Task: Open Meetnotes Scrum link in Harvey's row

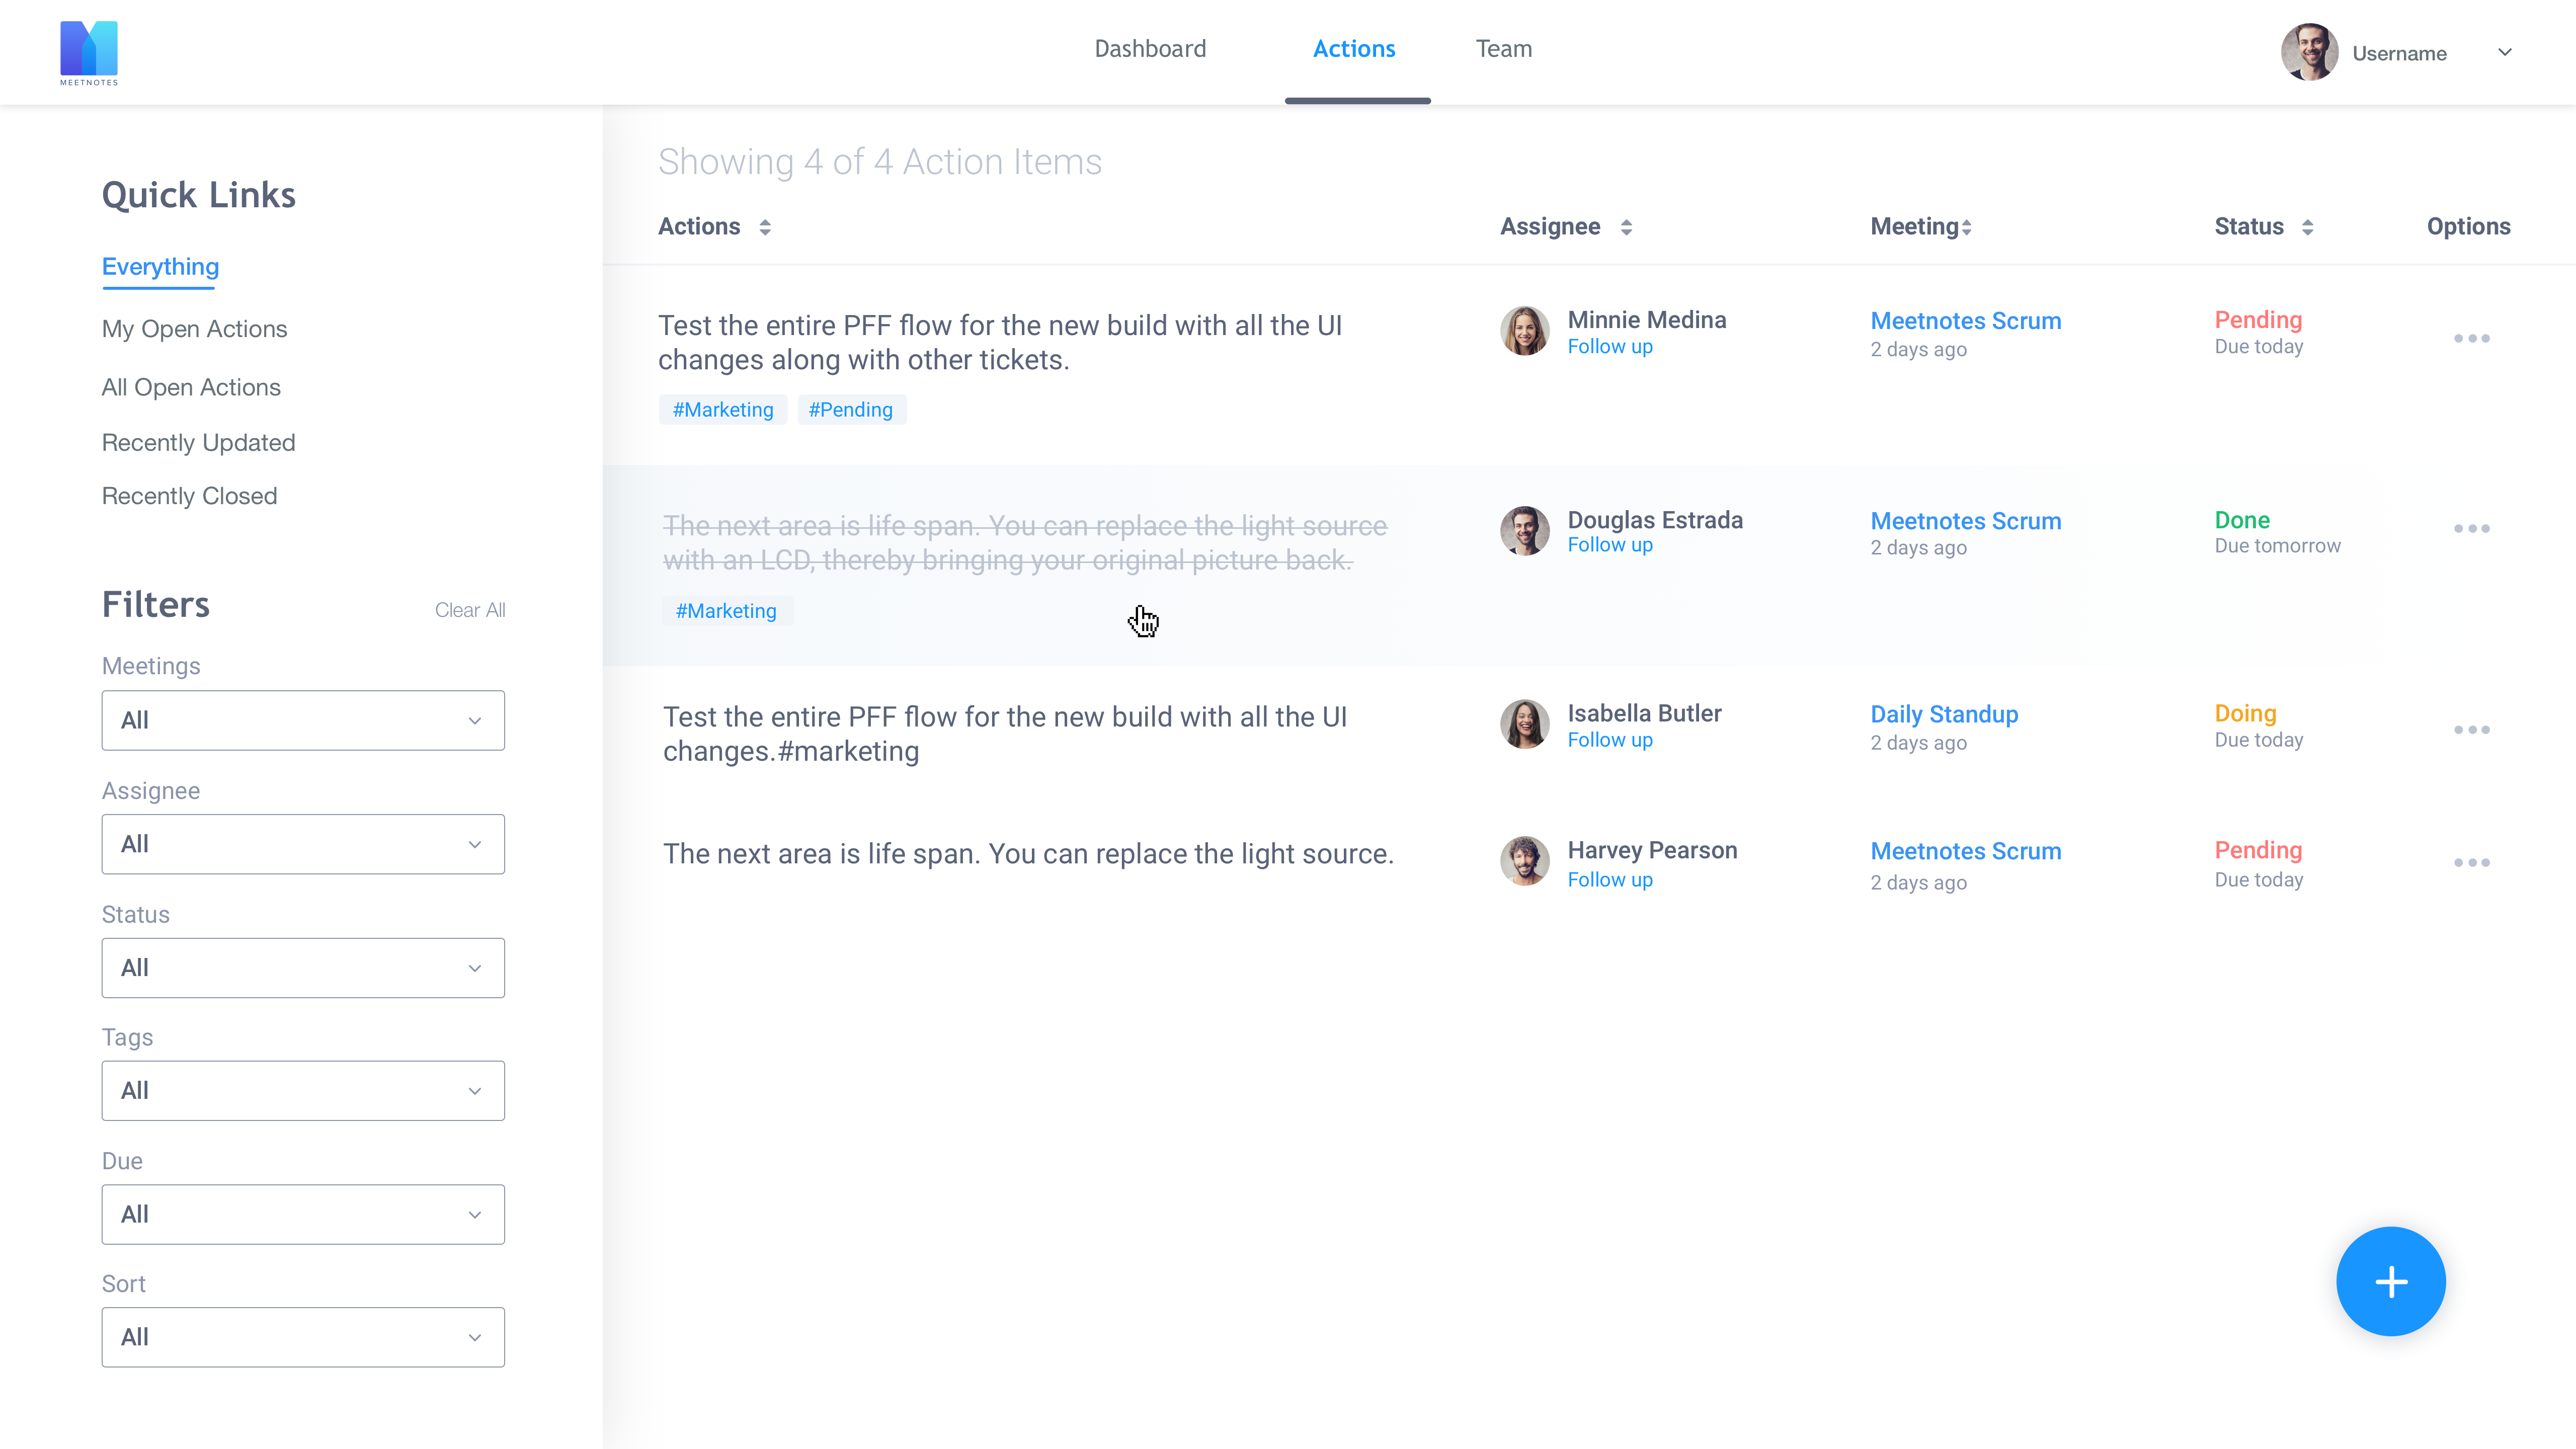Action: coord(1966,851)
